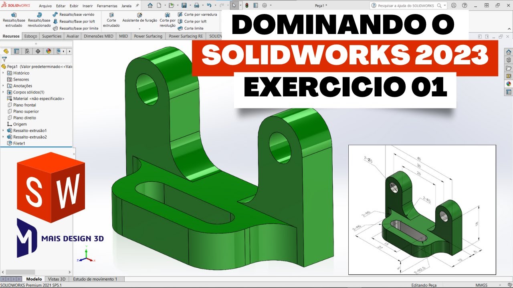Expand the Ressalto-extrusão2 feature
Viewport: 513px width, 288px height.
coord(4,137)
